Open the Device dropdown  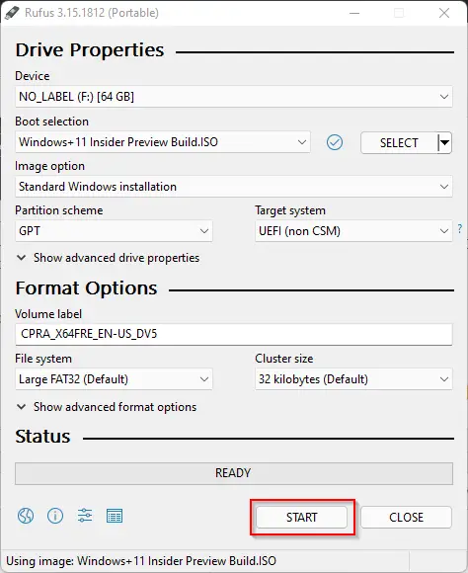point(233,97)
